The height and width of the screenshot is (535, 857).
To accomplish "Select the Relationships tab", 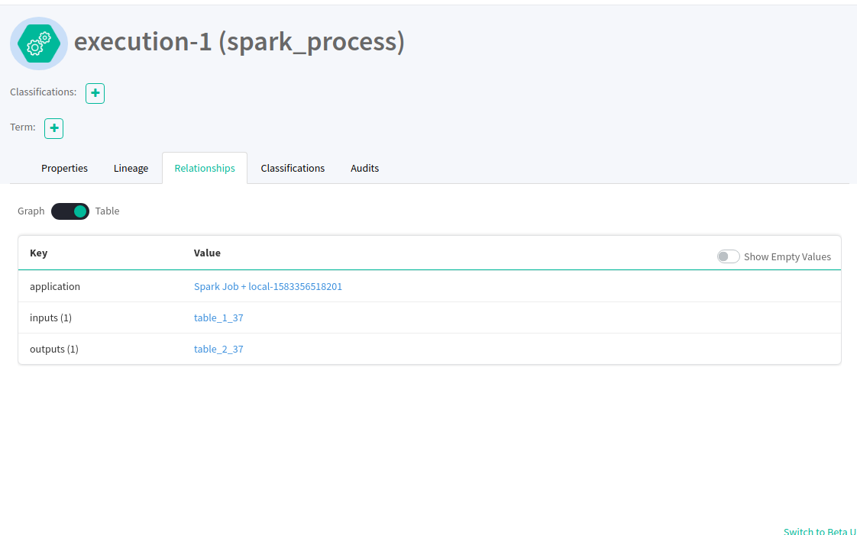I will [x=205, y=168].
